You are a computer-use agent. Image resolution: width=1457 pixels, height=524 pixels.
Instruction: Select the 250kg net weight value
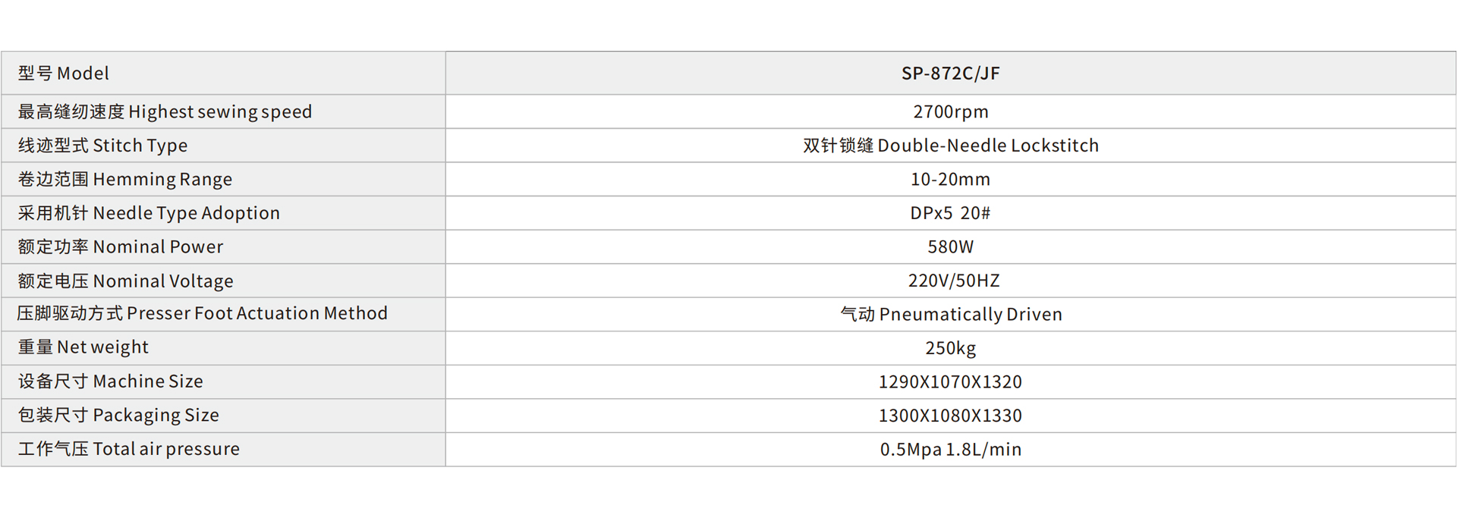tap(950, 348)
